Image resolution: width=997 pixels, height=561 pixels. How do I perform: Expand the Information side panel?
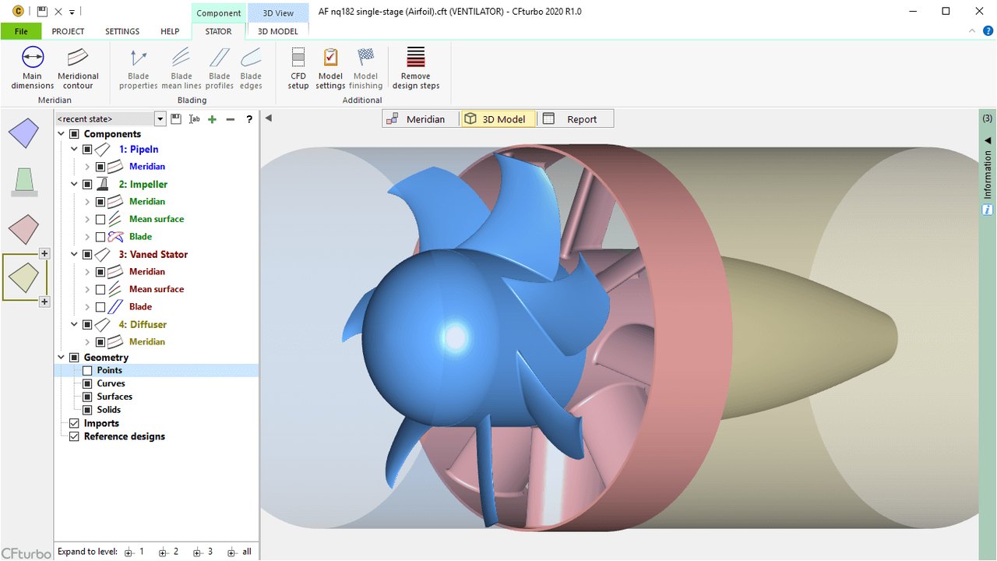click(x=988, y=140)
